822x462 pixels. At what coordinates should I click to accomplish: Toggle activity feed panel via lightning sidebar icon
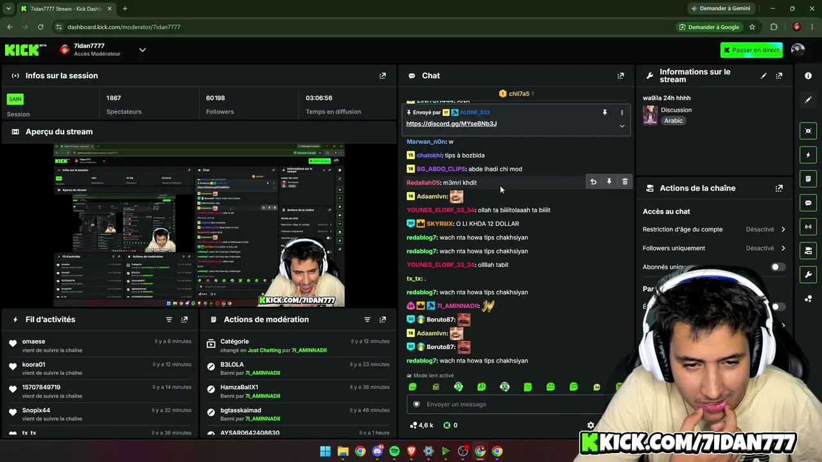(808, 155)
